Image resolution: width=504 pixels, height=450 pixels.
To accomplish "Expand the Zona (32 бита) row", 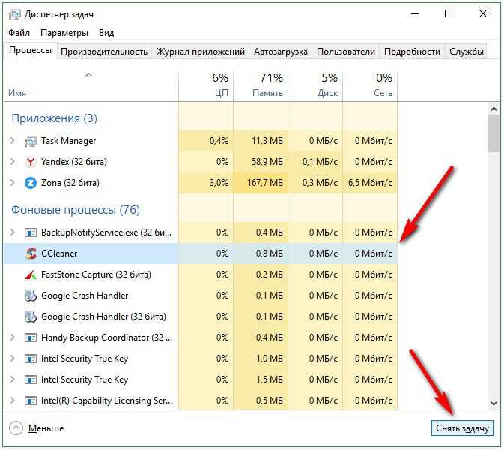I will tap(13, 182).
